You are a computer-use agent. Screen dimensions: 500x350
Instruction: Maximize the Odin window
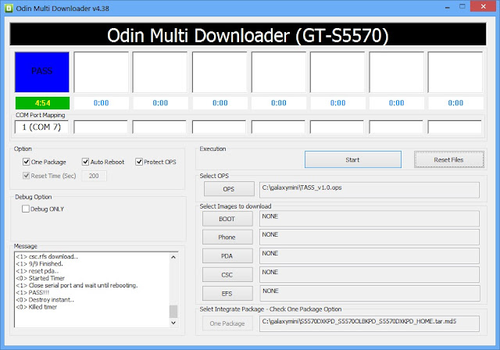(x=462, y=7)
